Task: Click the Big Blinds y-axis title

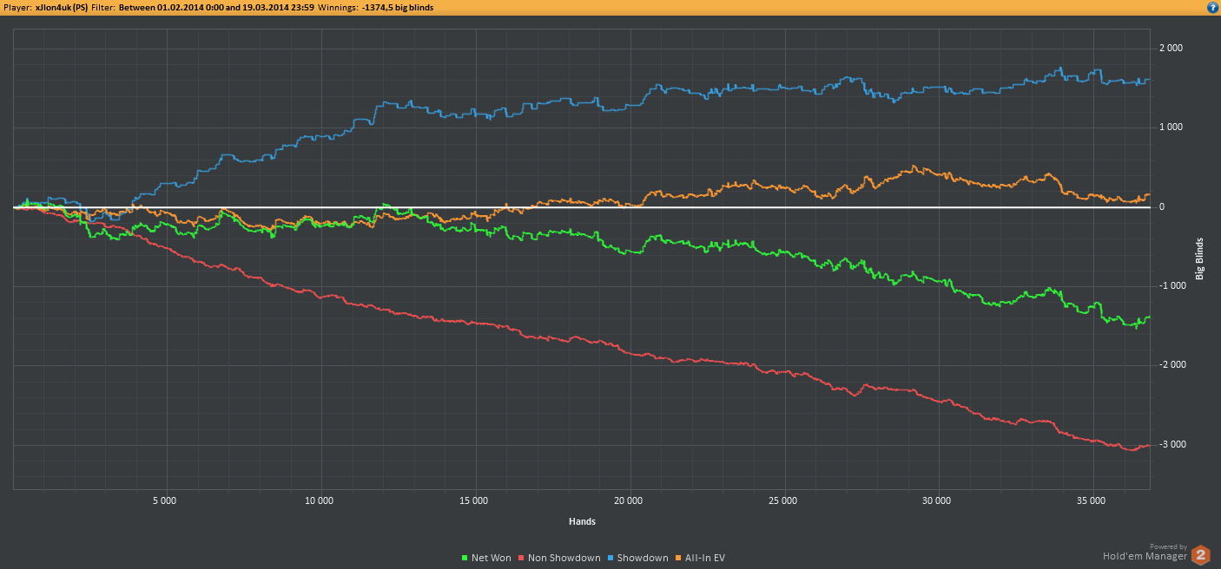Action: click(x=1200, y=258)
